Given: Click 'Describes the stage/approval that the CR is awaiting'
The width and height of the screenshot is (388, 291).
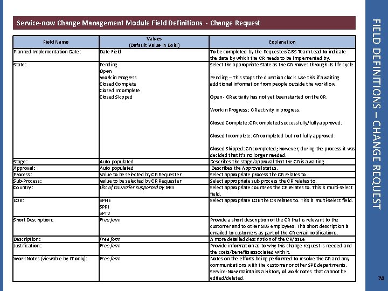Looking at the screenshot, I should coord(267,162).
